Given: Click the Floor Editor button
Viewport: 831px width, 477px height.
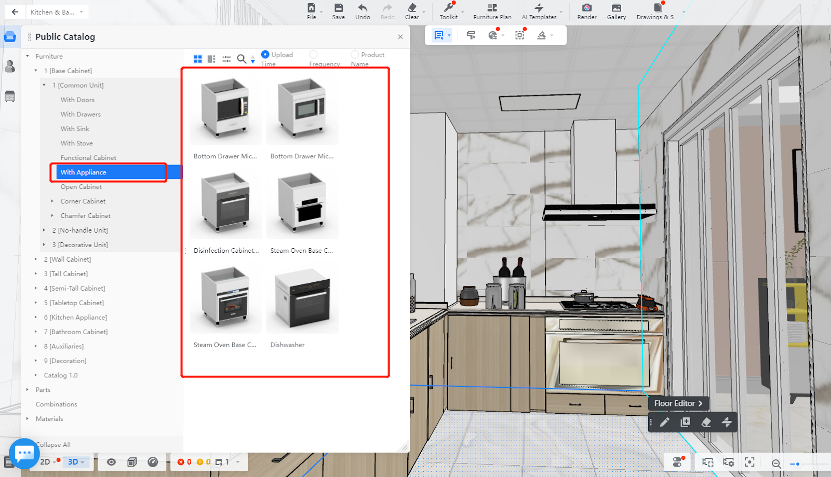Looking at the screenshot, I should tap(678, 403).
